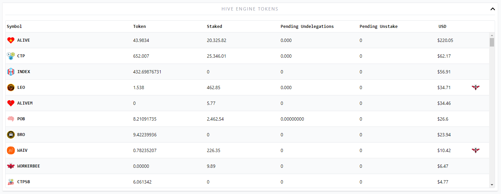
Task: Click WORKERBEE USD value $6.47
Action: 443,166
